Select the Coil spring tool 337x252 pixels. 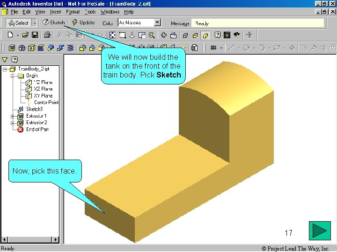pos(70,48)
